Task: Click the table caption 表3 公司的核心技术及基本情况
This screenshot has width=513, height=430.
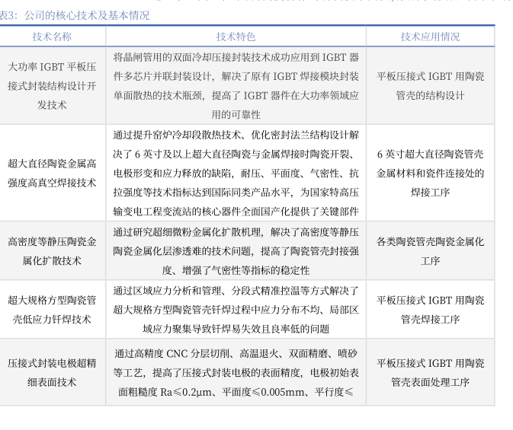Action: 75,14
